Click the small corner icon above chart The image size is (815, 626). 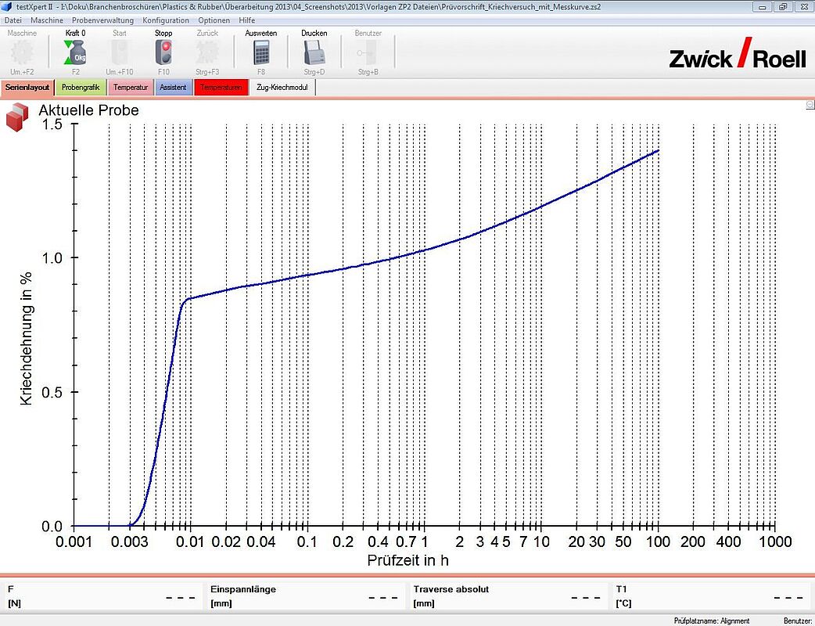pos(810,105)
